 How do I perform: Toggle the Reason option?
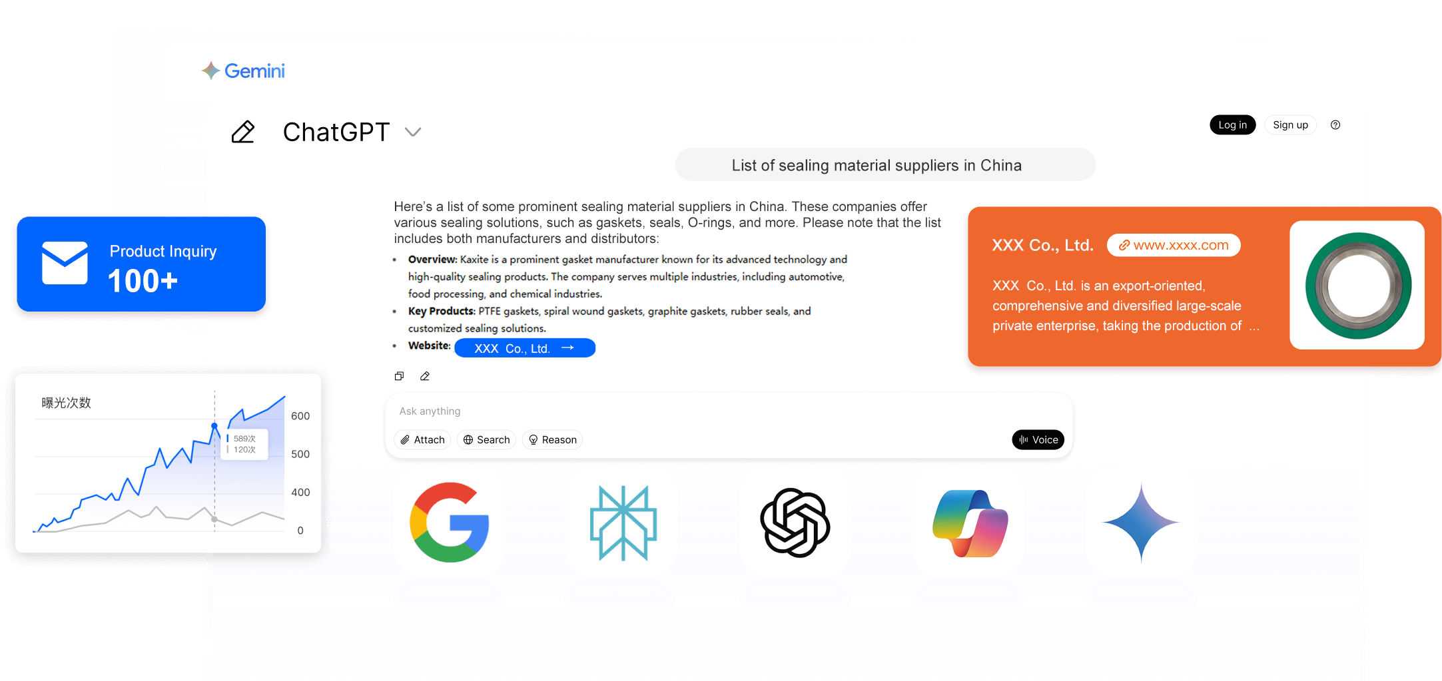[x=552, y=439]
